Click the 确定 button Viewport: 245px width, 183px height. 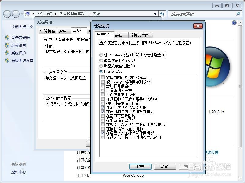pyautogui.click(x=140, y=167)
